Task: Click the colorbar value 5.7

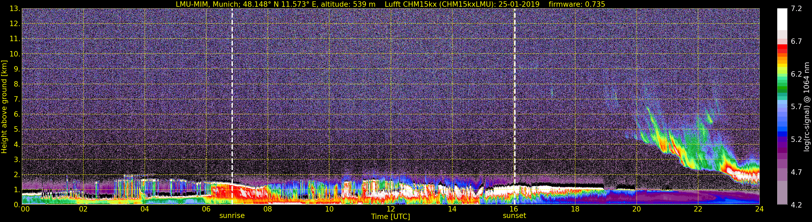Action: coord(796,107)
